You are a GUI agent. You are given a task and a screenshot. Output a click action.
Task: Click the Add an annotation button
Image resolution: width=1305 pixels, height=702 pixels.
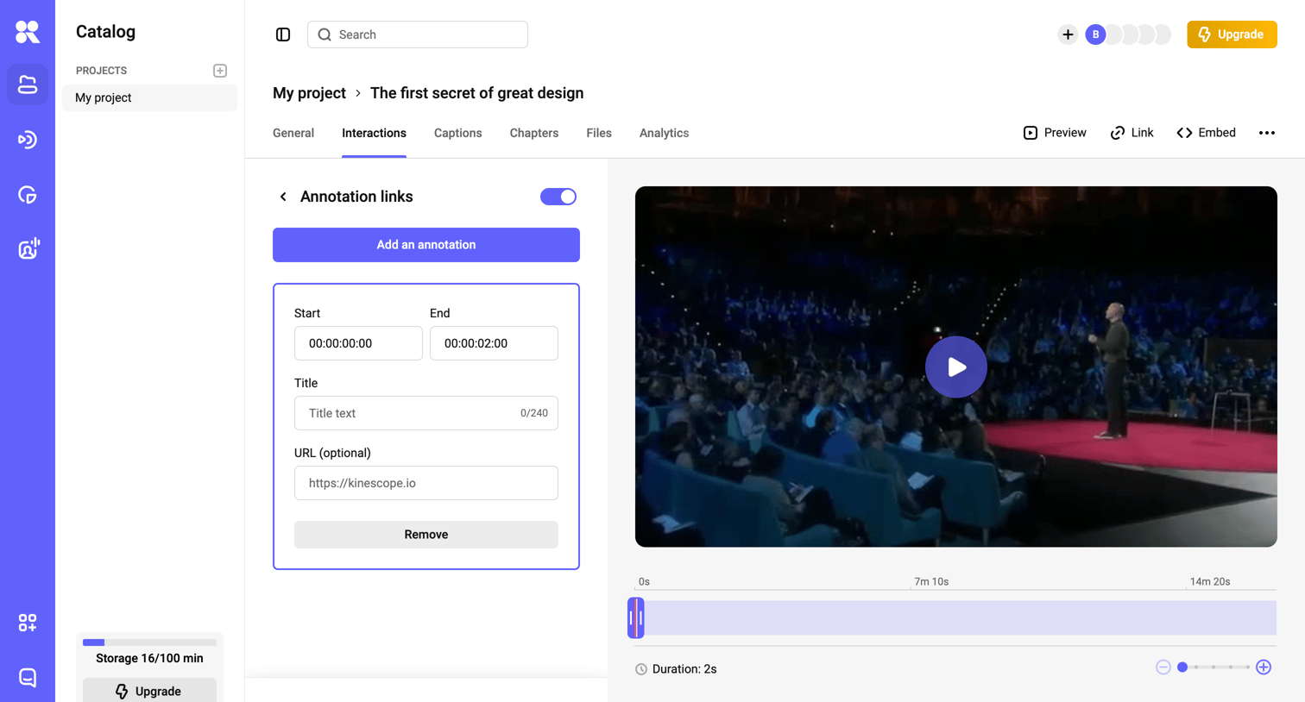[x=426, y=245]
